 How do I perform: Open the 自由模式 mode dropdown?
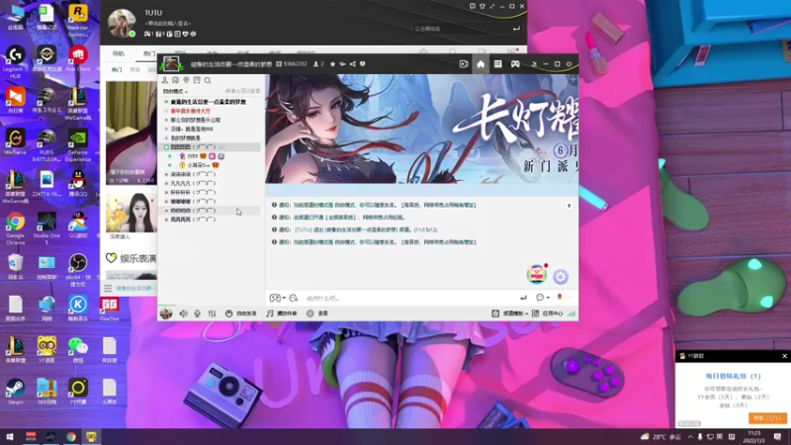tap(175, 91)
